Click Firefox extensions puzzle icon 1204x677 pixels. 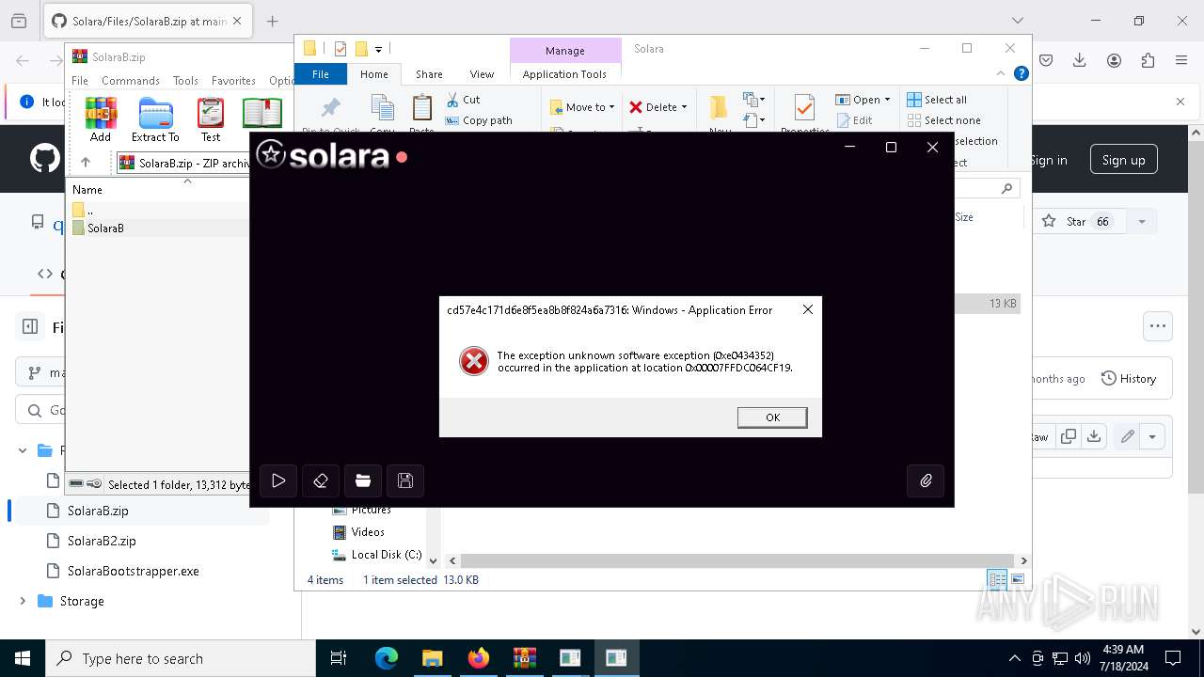[1148, 60]
